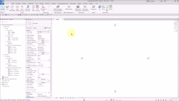Select the Duct Fitting tool

tap(17, 8)
